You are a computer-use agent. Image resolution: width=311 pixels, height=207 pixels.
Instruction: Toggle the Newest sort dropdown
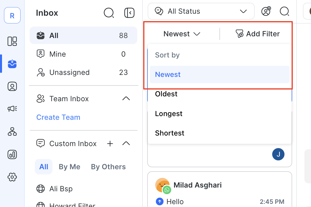coord(182,34)
